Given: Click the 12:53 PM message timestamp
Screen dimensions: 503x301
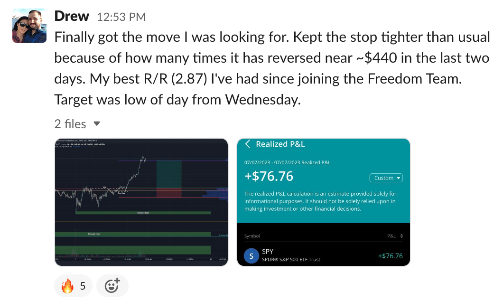Looking at the screenshot, I should 121,17.
